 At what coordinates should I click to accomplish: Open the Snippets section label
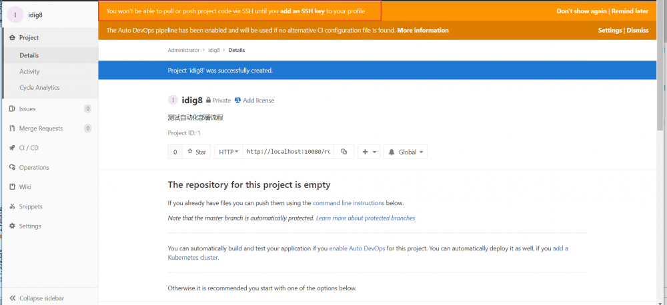[31, 206]
